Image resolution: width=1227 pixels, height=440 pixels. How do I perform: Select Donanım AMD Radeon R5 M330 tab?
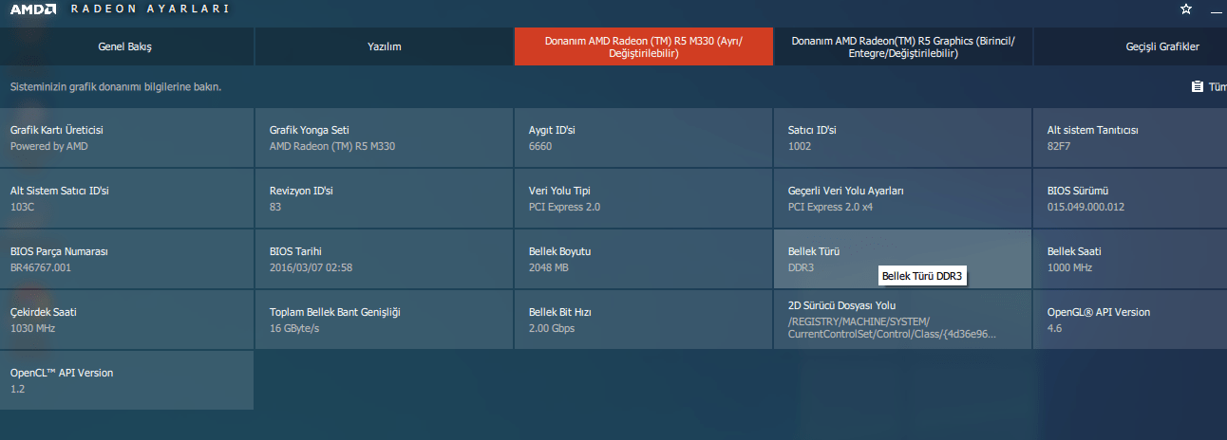[x=644, y=46]
